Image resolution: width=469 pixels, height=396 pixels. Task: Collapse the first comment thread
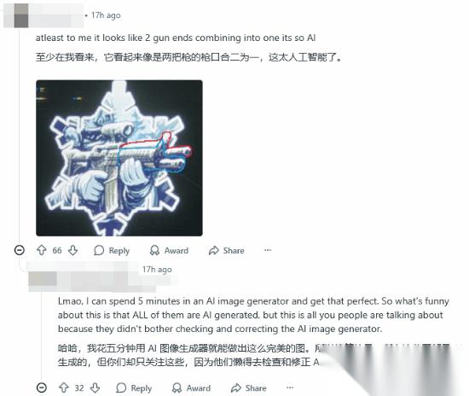20,250
